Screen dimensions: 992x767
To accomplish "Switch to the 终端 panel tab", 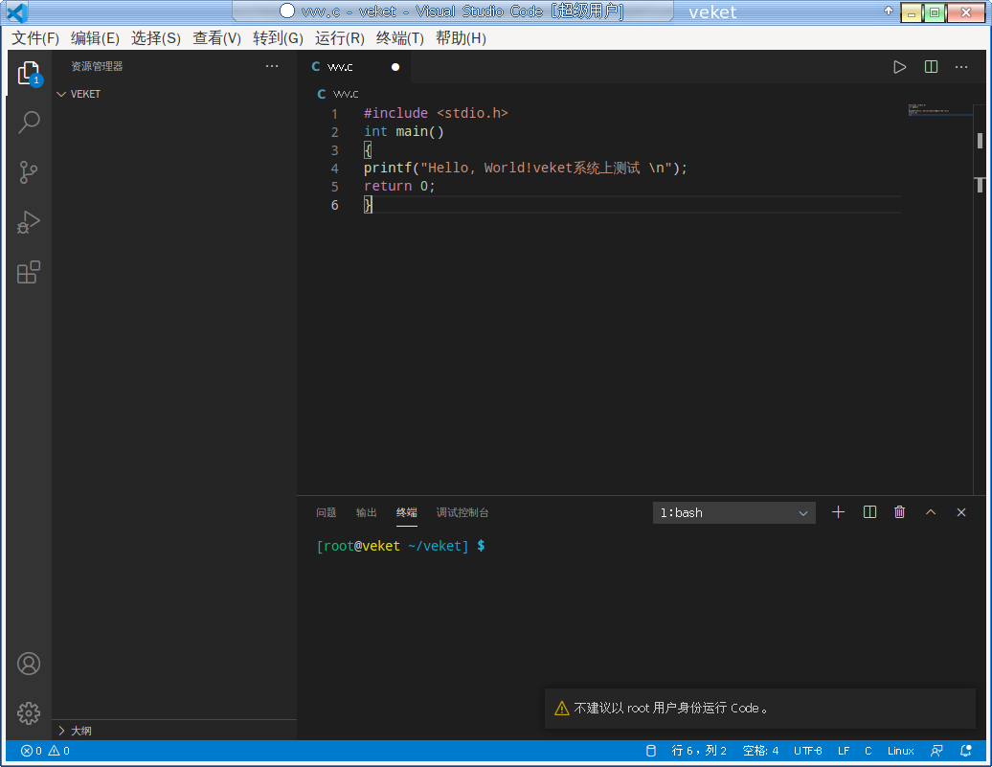I will [406, 512].
